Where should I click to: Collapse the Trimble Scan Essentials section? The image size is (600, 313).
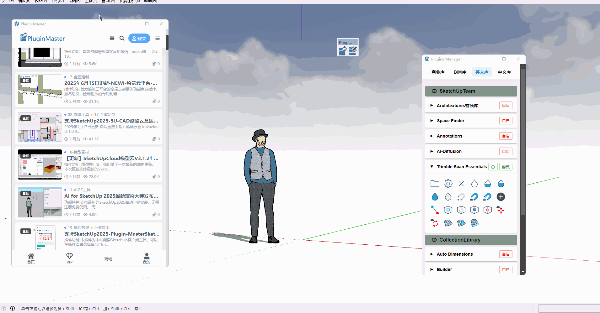[x=432, y=167]
